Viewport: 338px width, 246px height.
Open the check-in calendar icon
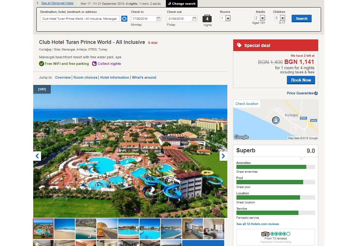[x=158, y=19]
